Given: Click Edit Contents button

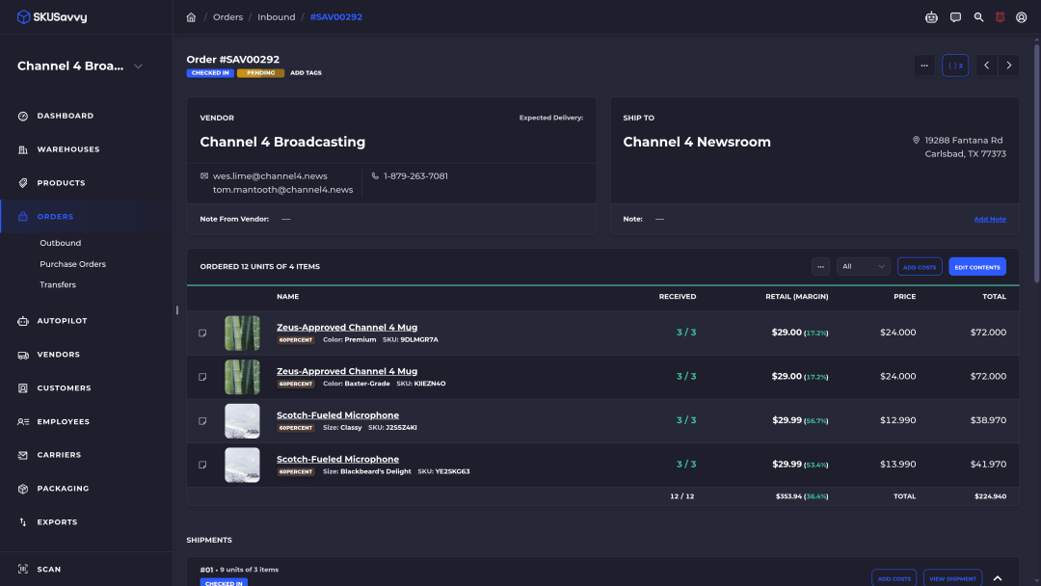Looking at the screenshot, I should tap(977, 267).
